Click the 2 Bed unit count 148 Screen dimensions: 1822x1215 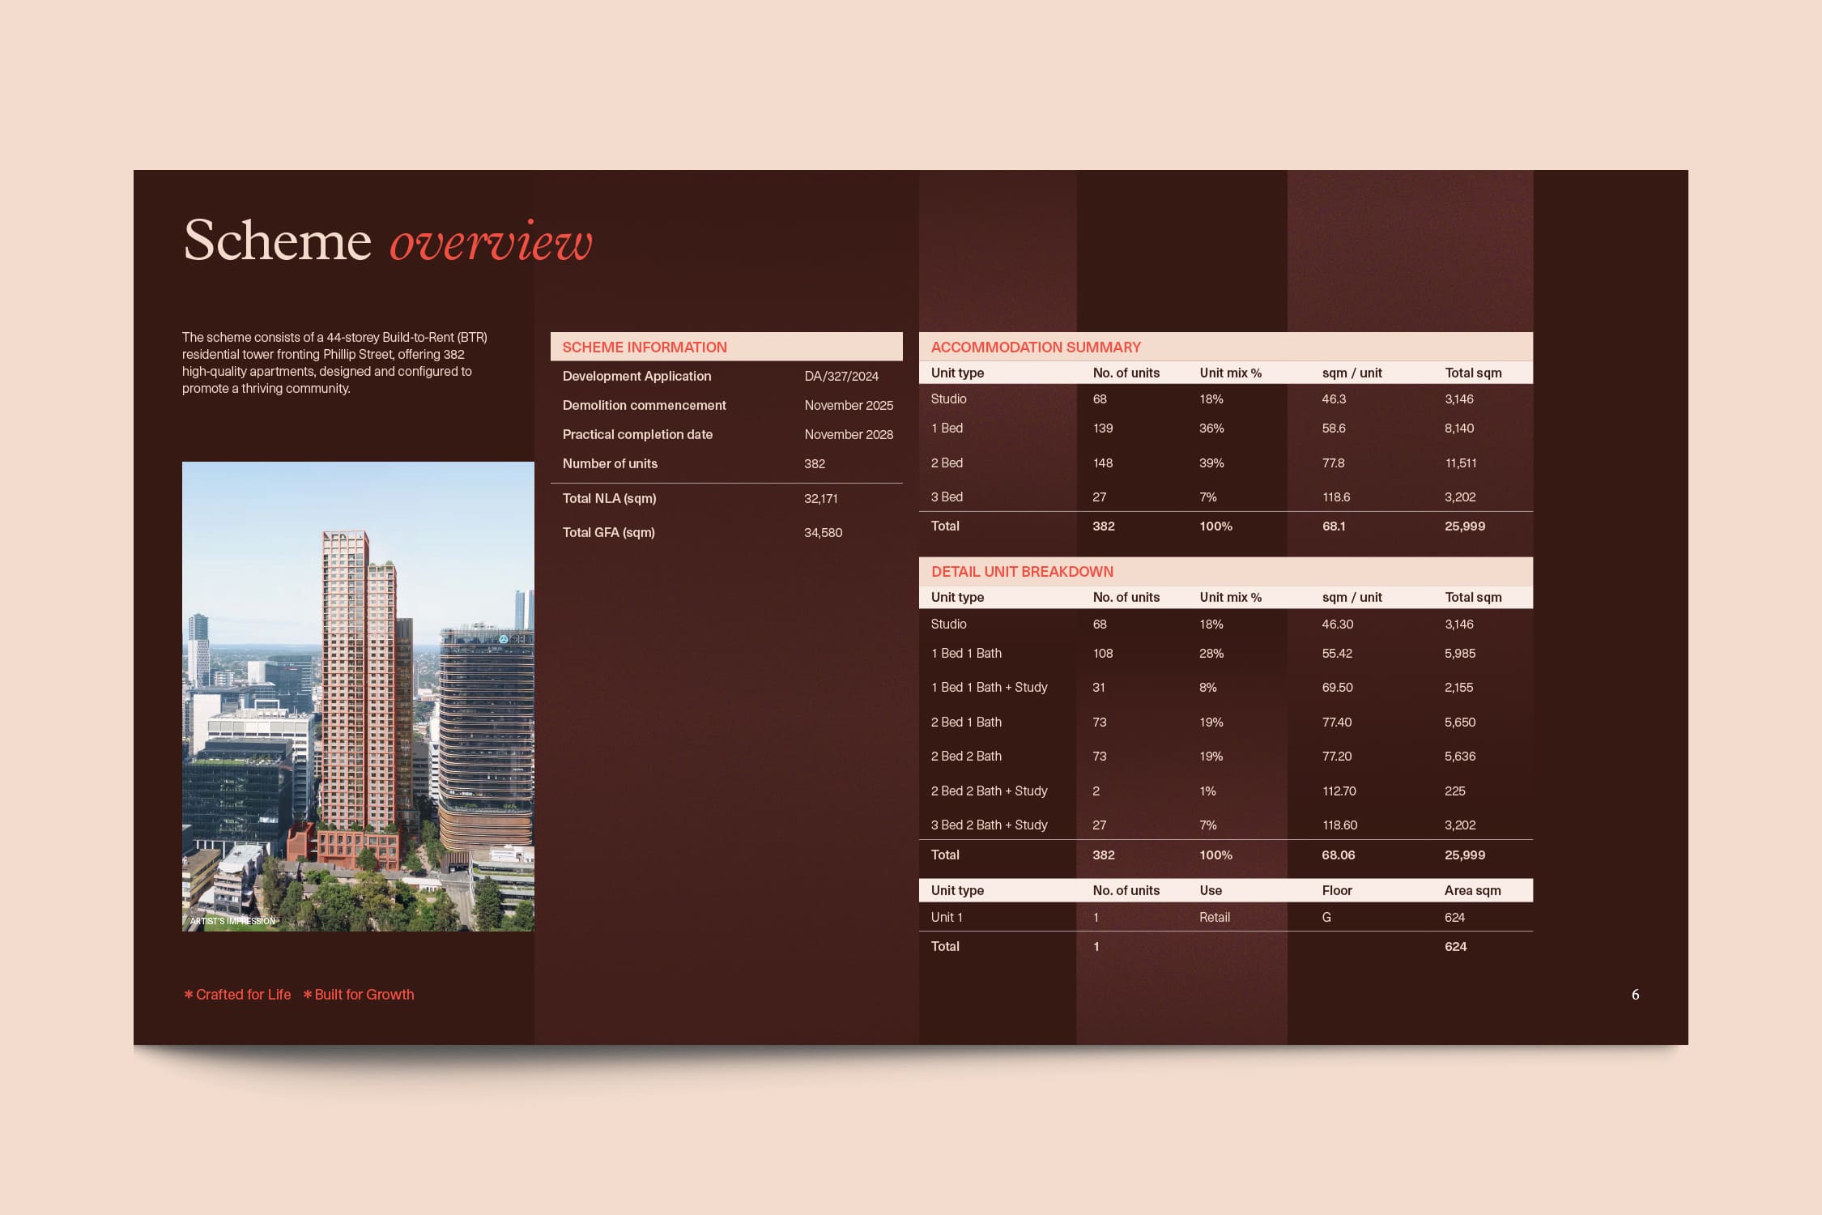coord(1102,463)
